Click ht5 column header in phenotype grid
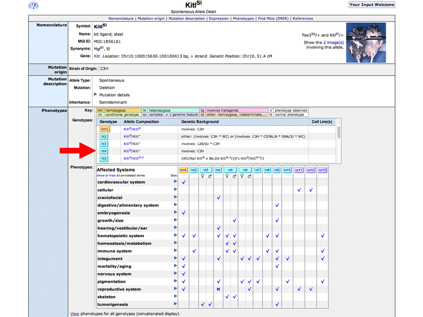 (x=230, y=170)
